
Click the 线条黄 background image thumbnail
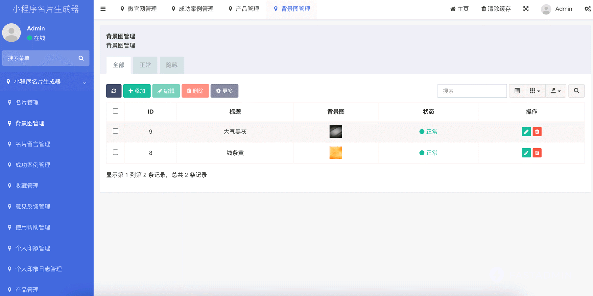(x=336, y=153)
